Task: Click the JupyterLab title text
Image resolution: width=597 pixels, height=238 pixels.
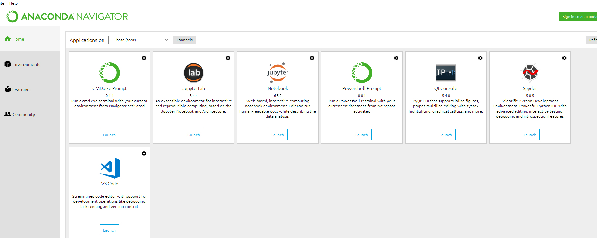Action: pyautogui.click(x=194, y=88)
